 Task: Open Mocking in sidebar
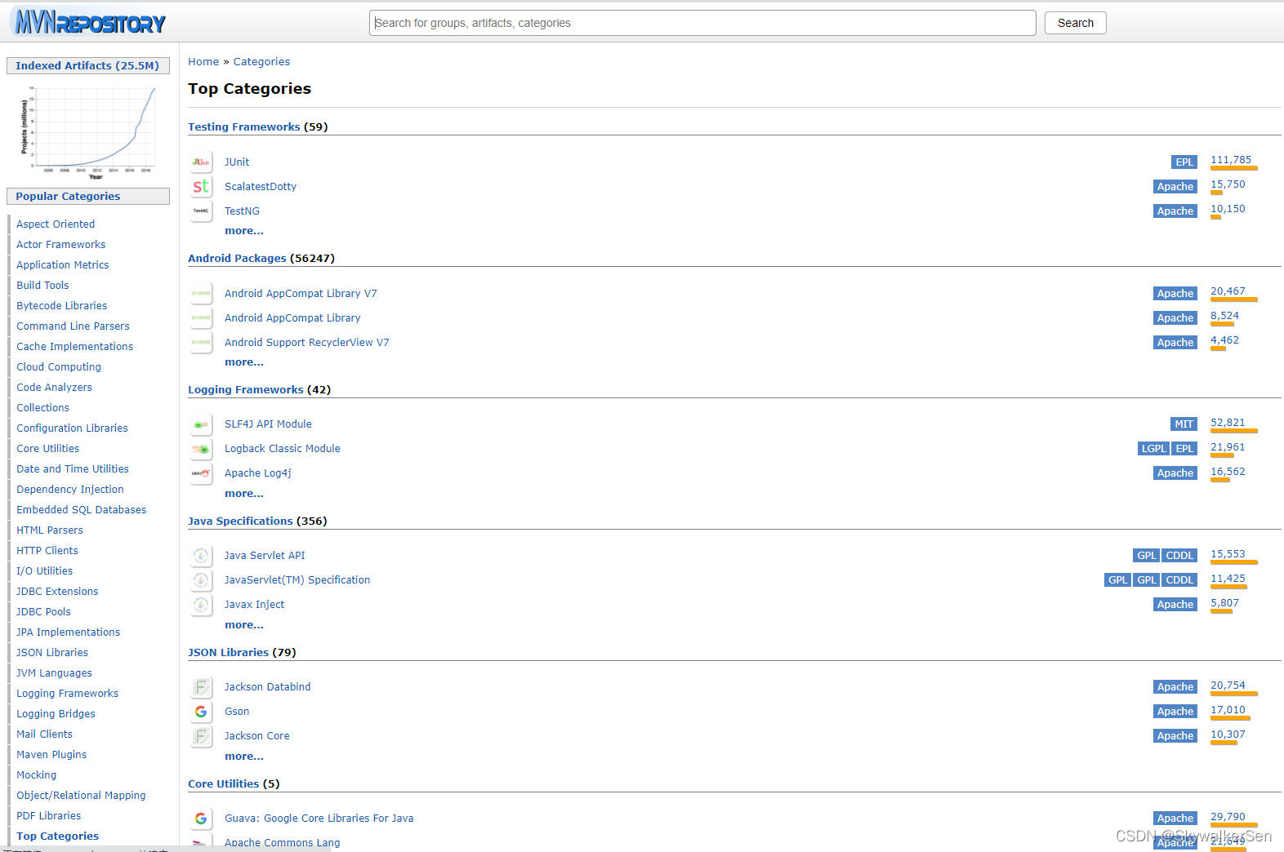pyautogui.click(x=37, y=775)
